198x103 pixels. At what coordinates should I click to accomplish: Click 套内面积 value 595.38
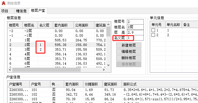[61, 45]
